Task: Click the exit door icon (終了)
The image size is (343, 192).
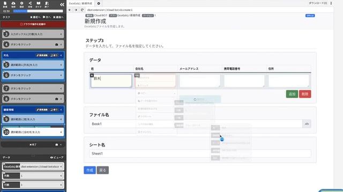Action: point(47,4)
